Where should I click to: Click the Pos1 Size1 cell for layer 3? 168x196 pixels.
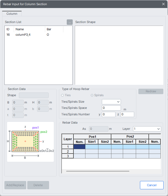pyautogui.click(x=92, y=156)
